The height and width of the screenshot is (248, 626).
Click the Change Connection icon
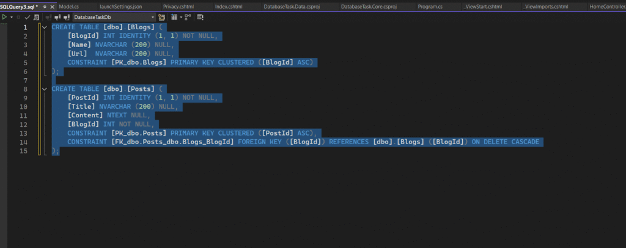coord(67,17)
